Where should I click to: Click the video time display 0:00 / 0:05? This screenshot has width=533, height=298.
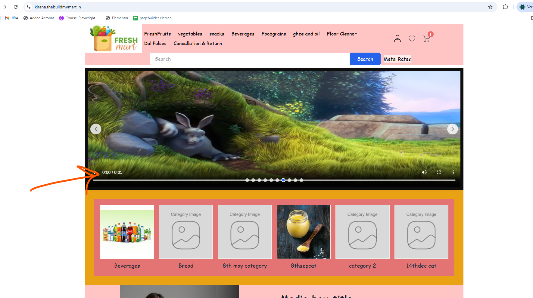pos(112,172)
